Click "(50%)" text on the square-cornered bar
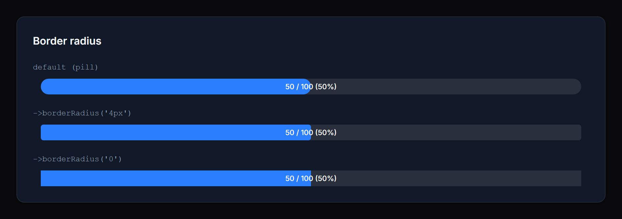Image resolution: width=622 pixels, height=219 pixels. (326, 178)
